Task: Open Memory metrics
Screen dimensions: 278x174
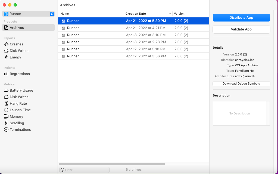Action: tap(16, 116)
